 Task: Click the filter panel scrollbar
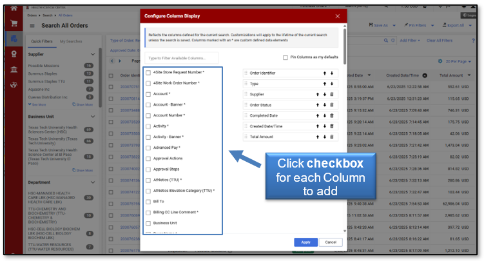tap(100, 77)
